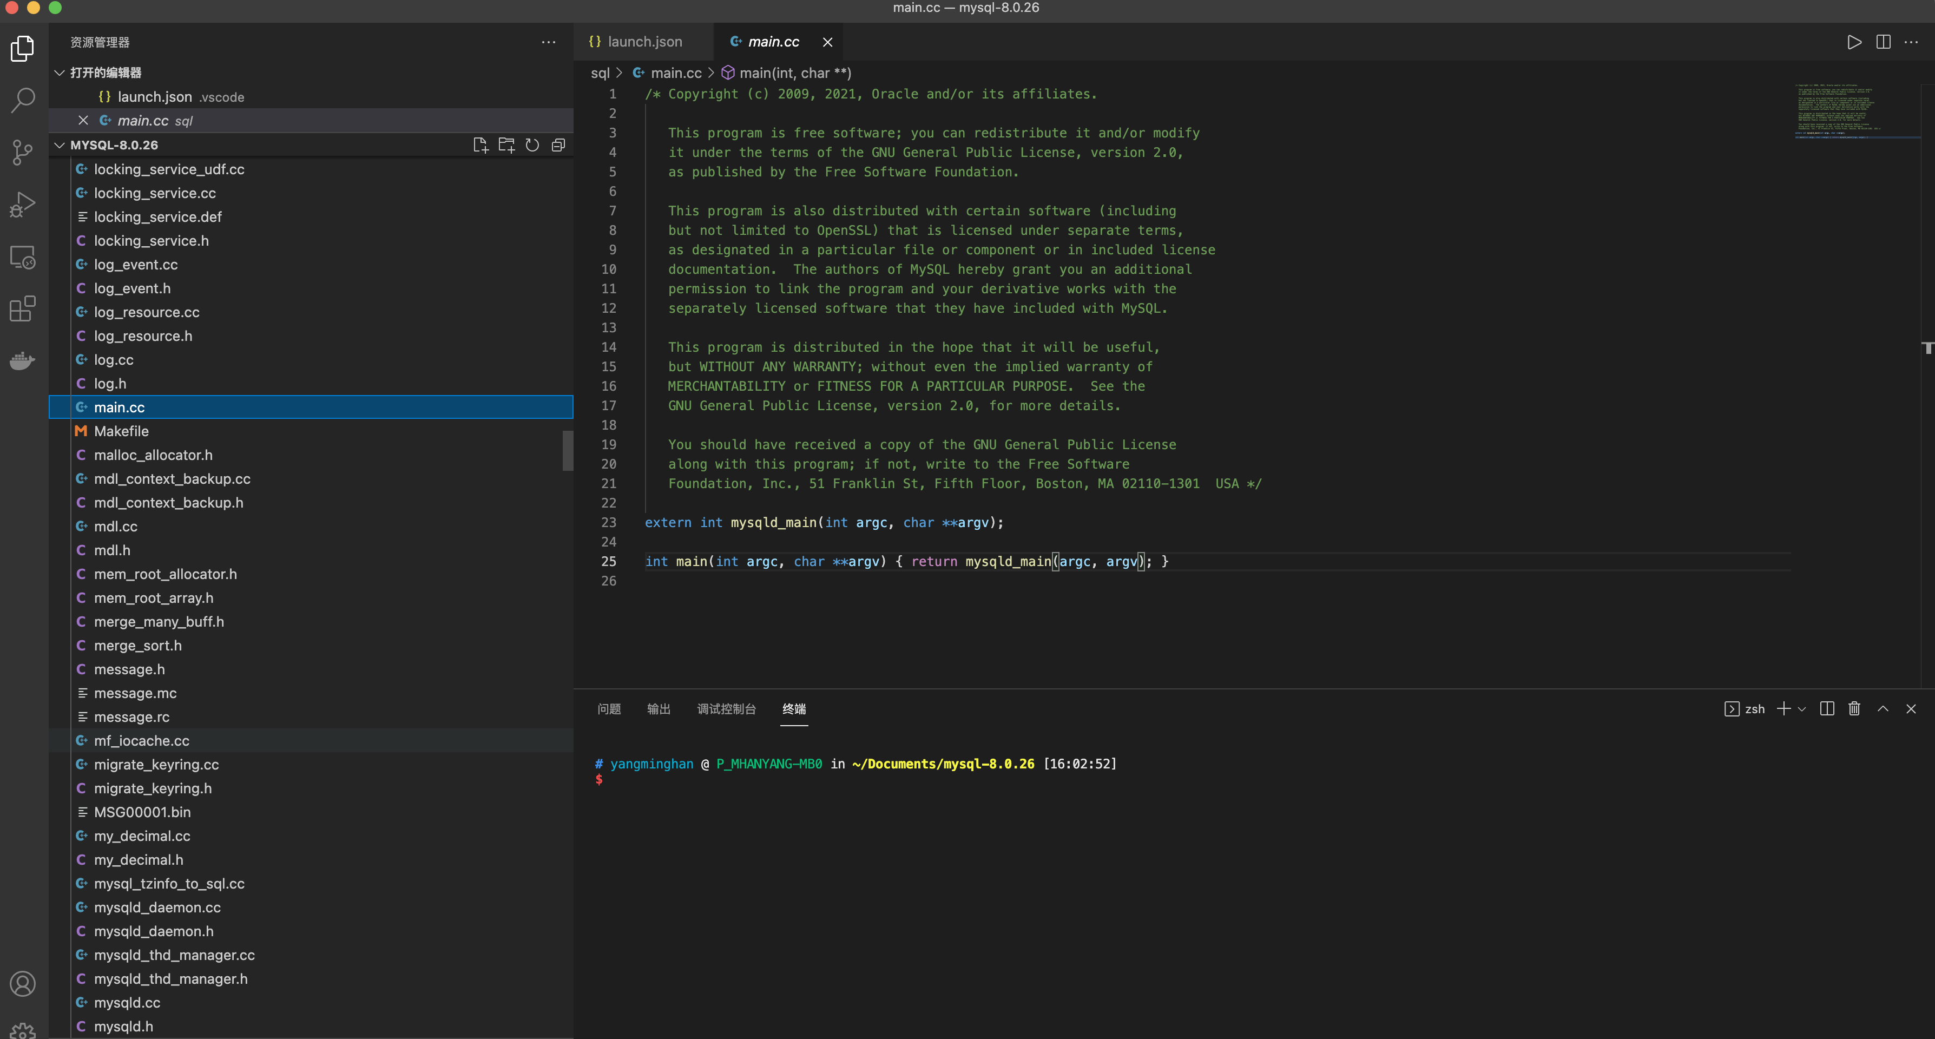Open Docker view in activity bar
This screenshot has width=1935, height=1039.
point(23,361)
